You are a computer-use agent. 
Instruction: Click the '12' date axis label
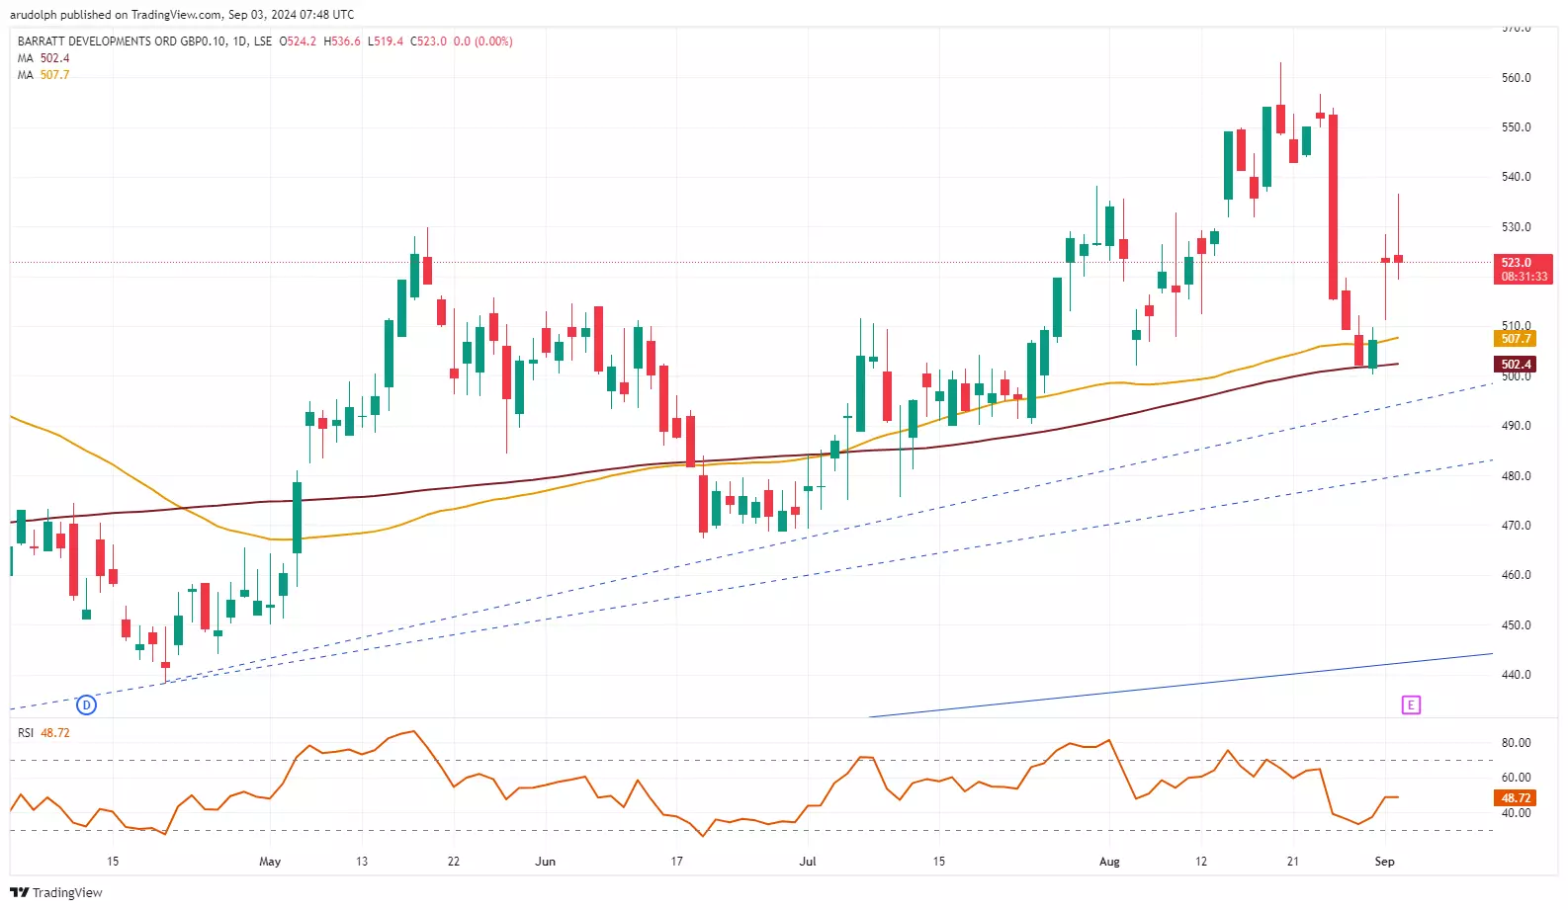click(1200, 862)
